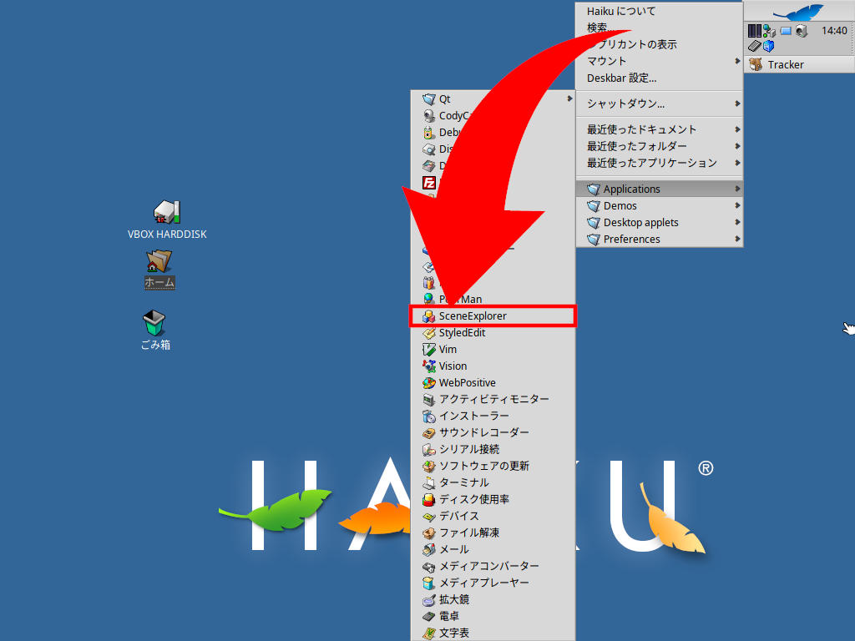Image resolution: width=855 pixels, height=641 pixels.
Task: Launch SceneExplorer from the Applications menu
Action: [x=493, y=316]
